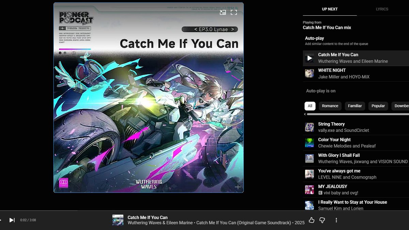Image resolution: width=409 pixels, height=230 pixels.
Task: Like the song with thumbs-up icon
Action: click(x=312, y=220)
